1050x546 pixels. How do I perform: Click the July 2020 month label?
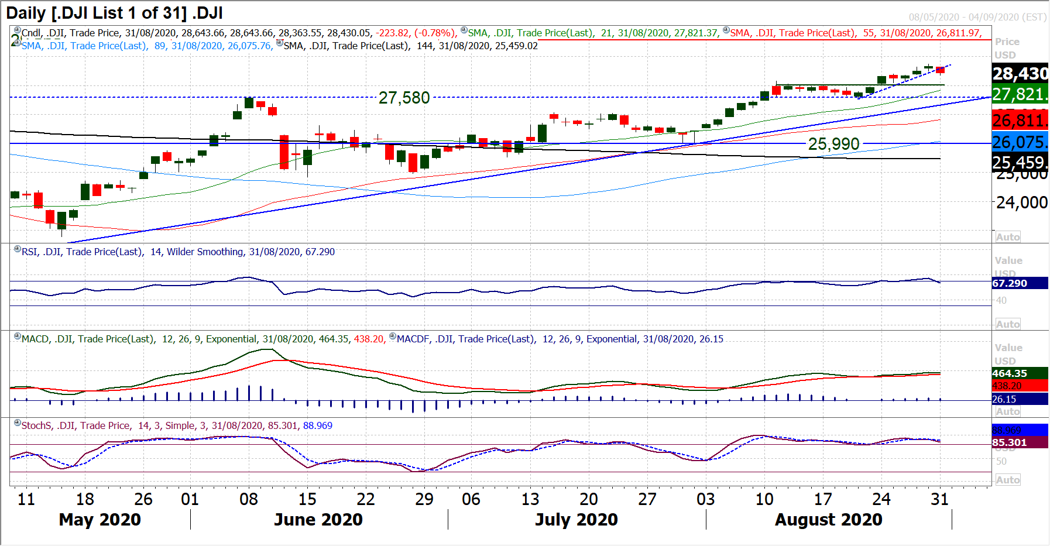coord(576,520)
